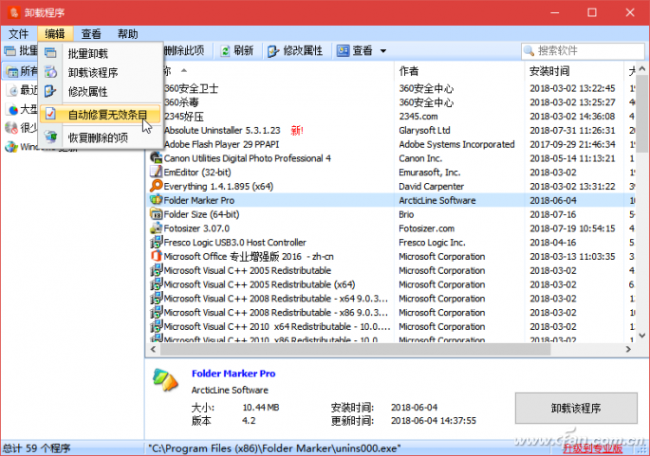Click the Windows updates sidebar icon
This screenshot has width=650, height=456.
(x=11, y=147)
